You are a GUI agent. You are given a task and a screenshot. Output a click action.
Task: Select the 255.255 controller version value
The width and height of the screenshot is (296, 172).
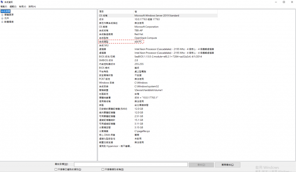tap(139, 64)
